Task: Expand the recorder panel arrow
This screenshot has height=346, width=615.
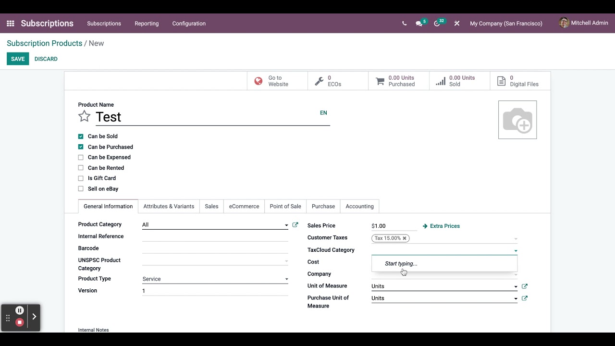Action: pyautogui.click(x=34, y=317)
